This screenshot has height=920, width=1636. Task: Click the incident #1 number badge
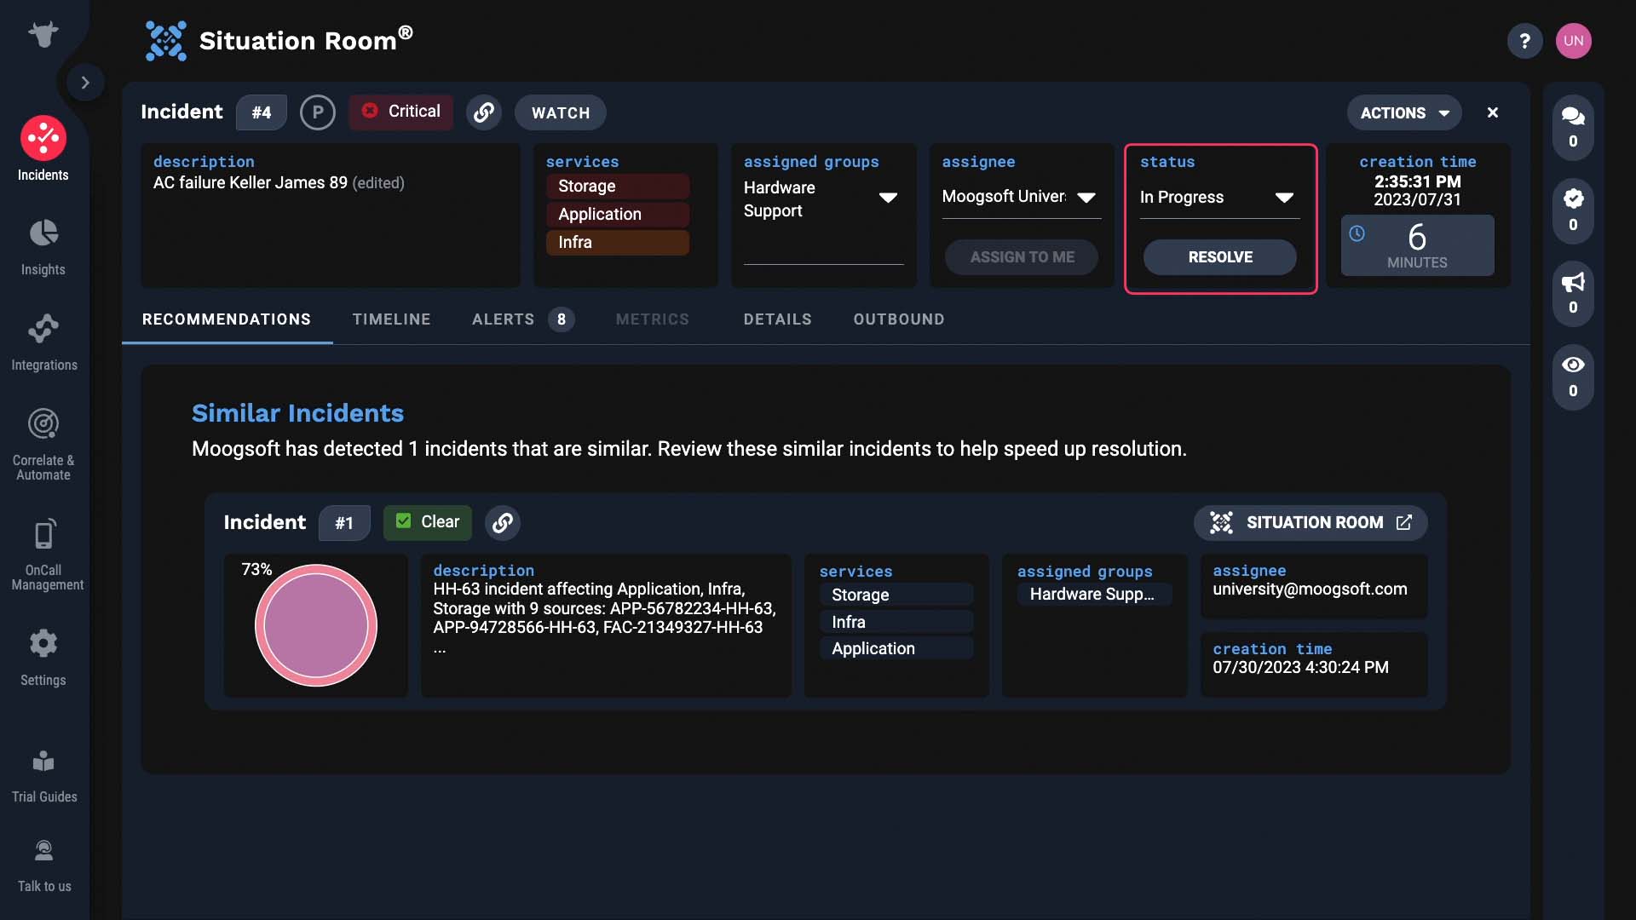coord(344,523)
